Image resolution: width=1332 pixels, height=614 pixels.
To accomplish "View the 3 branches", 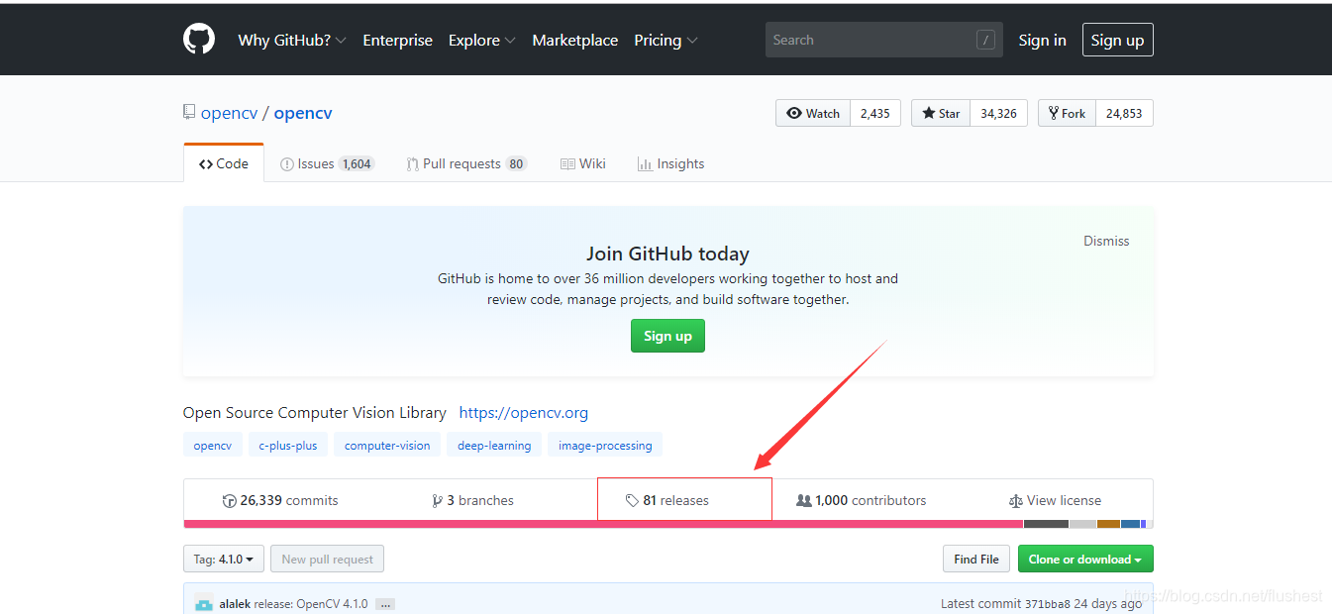I will click(x=472, y=500).
